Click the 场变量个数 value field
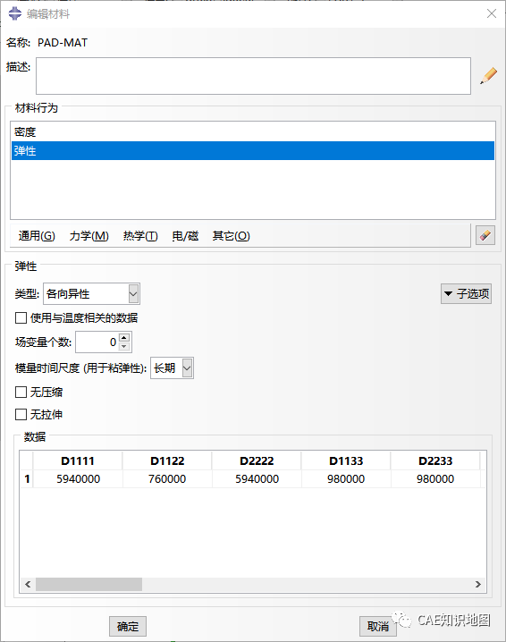 coord(97,342)
